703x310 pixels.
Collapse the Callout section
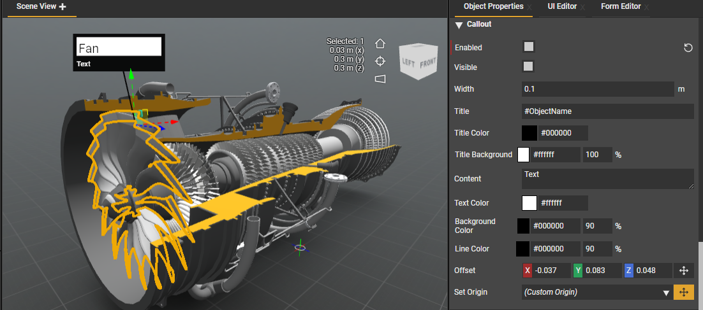coord(459,25)
